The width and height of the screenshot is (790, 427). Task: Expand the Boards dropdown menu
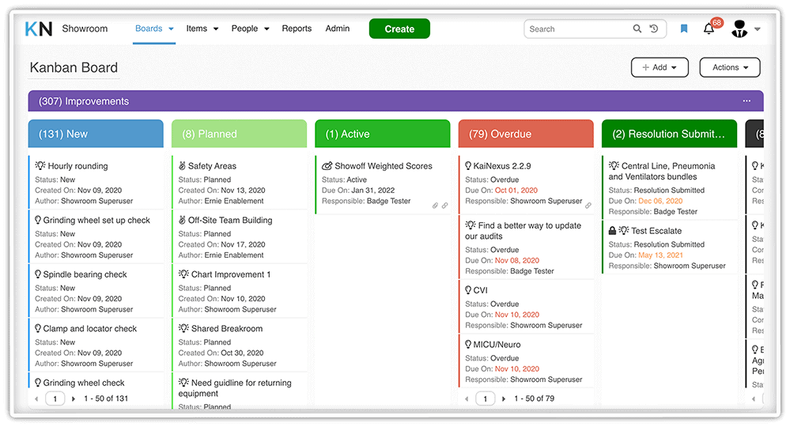(154, 28)
